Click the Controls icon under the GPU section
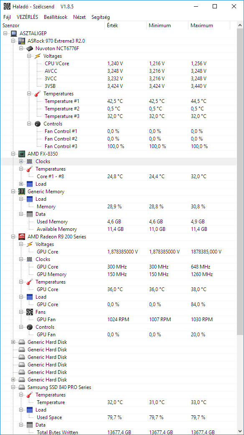This screenshot has height=435, width=244. click(x=30, y=327)
